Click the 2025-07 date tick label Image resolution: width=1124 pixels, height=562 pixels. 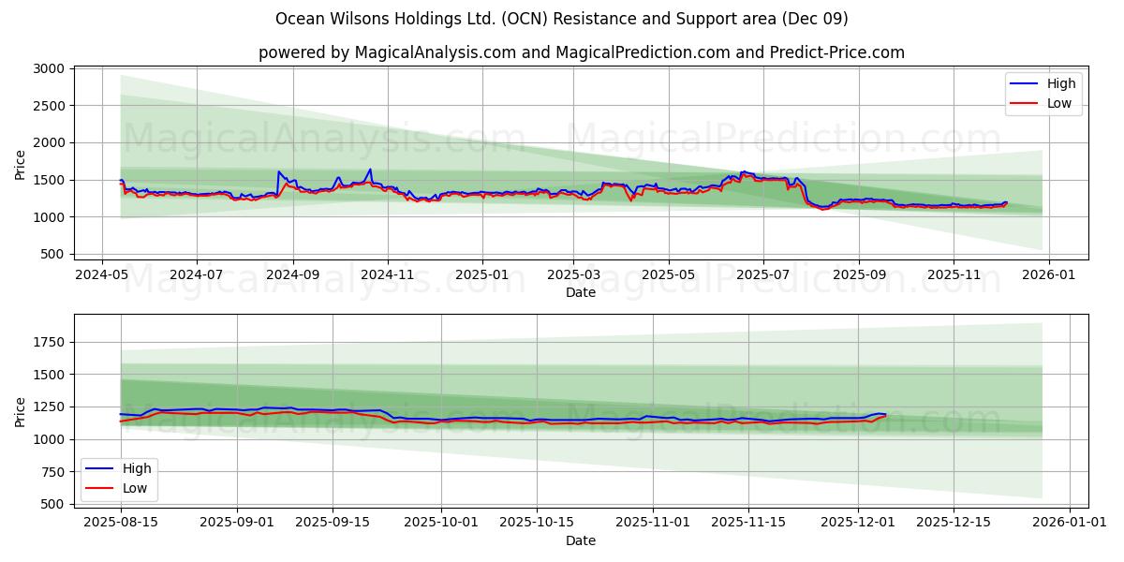click(763, 276)
